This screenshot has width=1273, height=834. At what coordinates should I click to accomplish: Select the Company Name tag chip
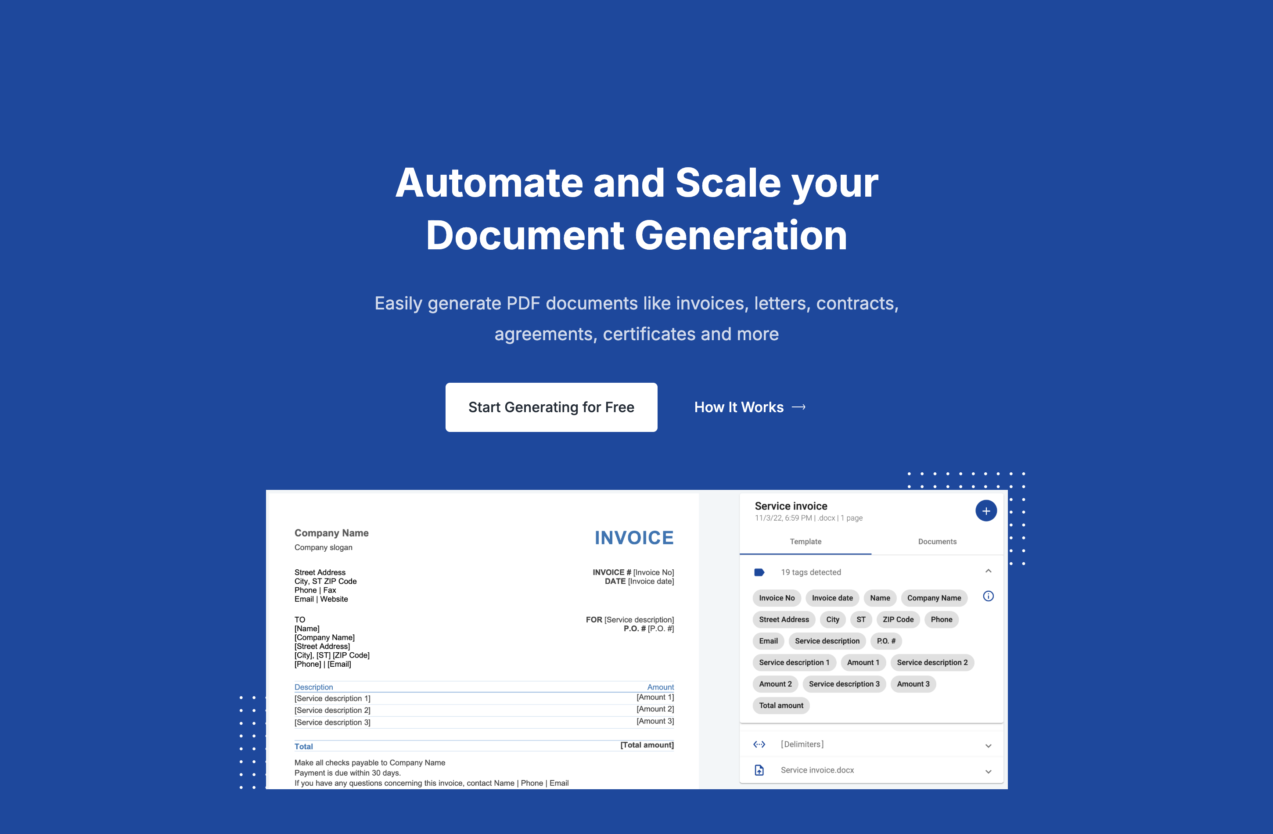tap(934, 598)
